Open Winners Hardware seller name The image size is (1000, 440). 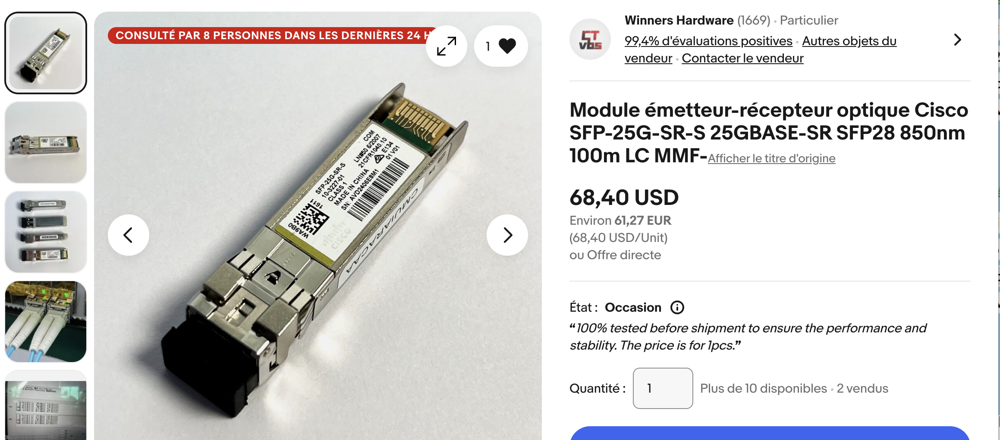tap(679, 20)
